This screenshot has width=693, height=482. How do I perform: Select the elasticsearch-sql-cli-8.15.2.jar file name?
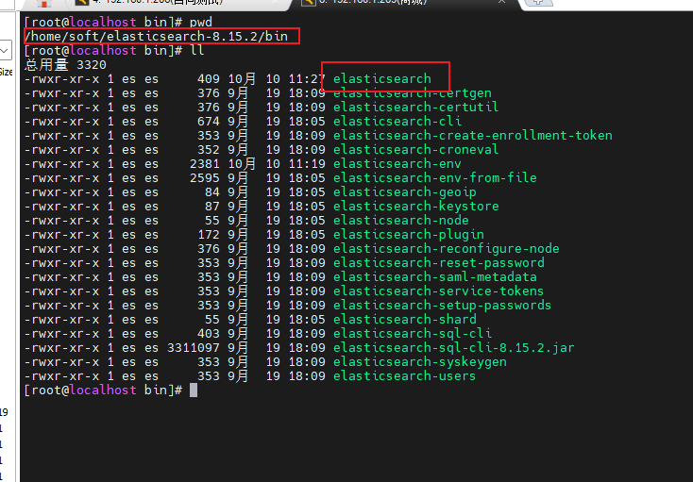(454, 347)
